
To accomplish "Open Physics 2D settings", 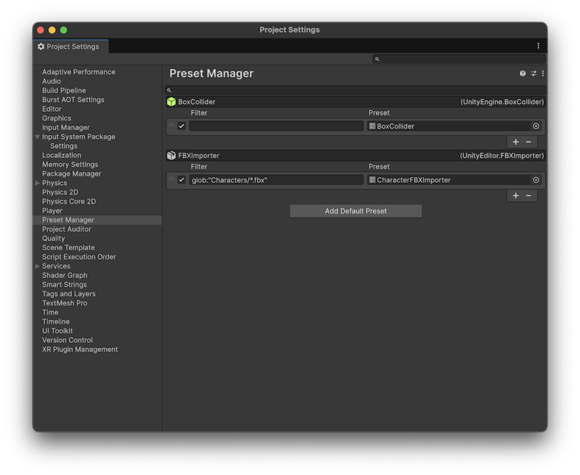I will click(60, 192).
